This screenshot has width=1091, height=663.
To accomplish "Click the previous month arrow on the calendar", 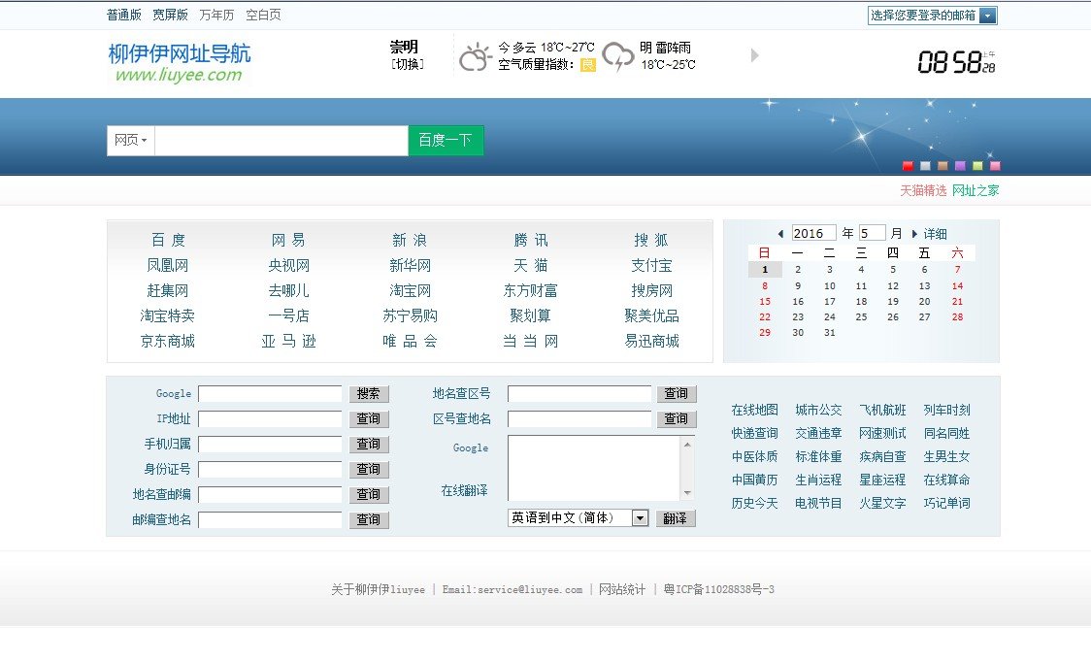I will (x=780, y=233).
